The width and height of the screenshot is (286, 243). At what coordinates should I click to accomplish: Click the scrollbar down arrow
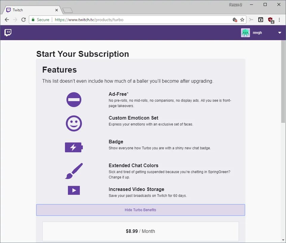283,240
